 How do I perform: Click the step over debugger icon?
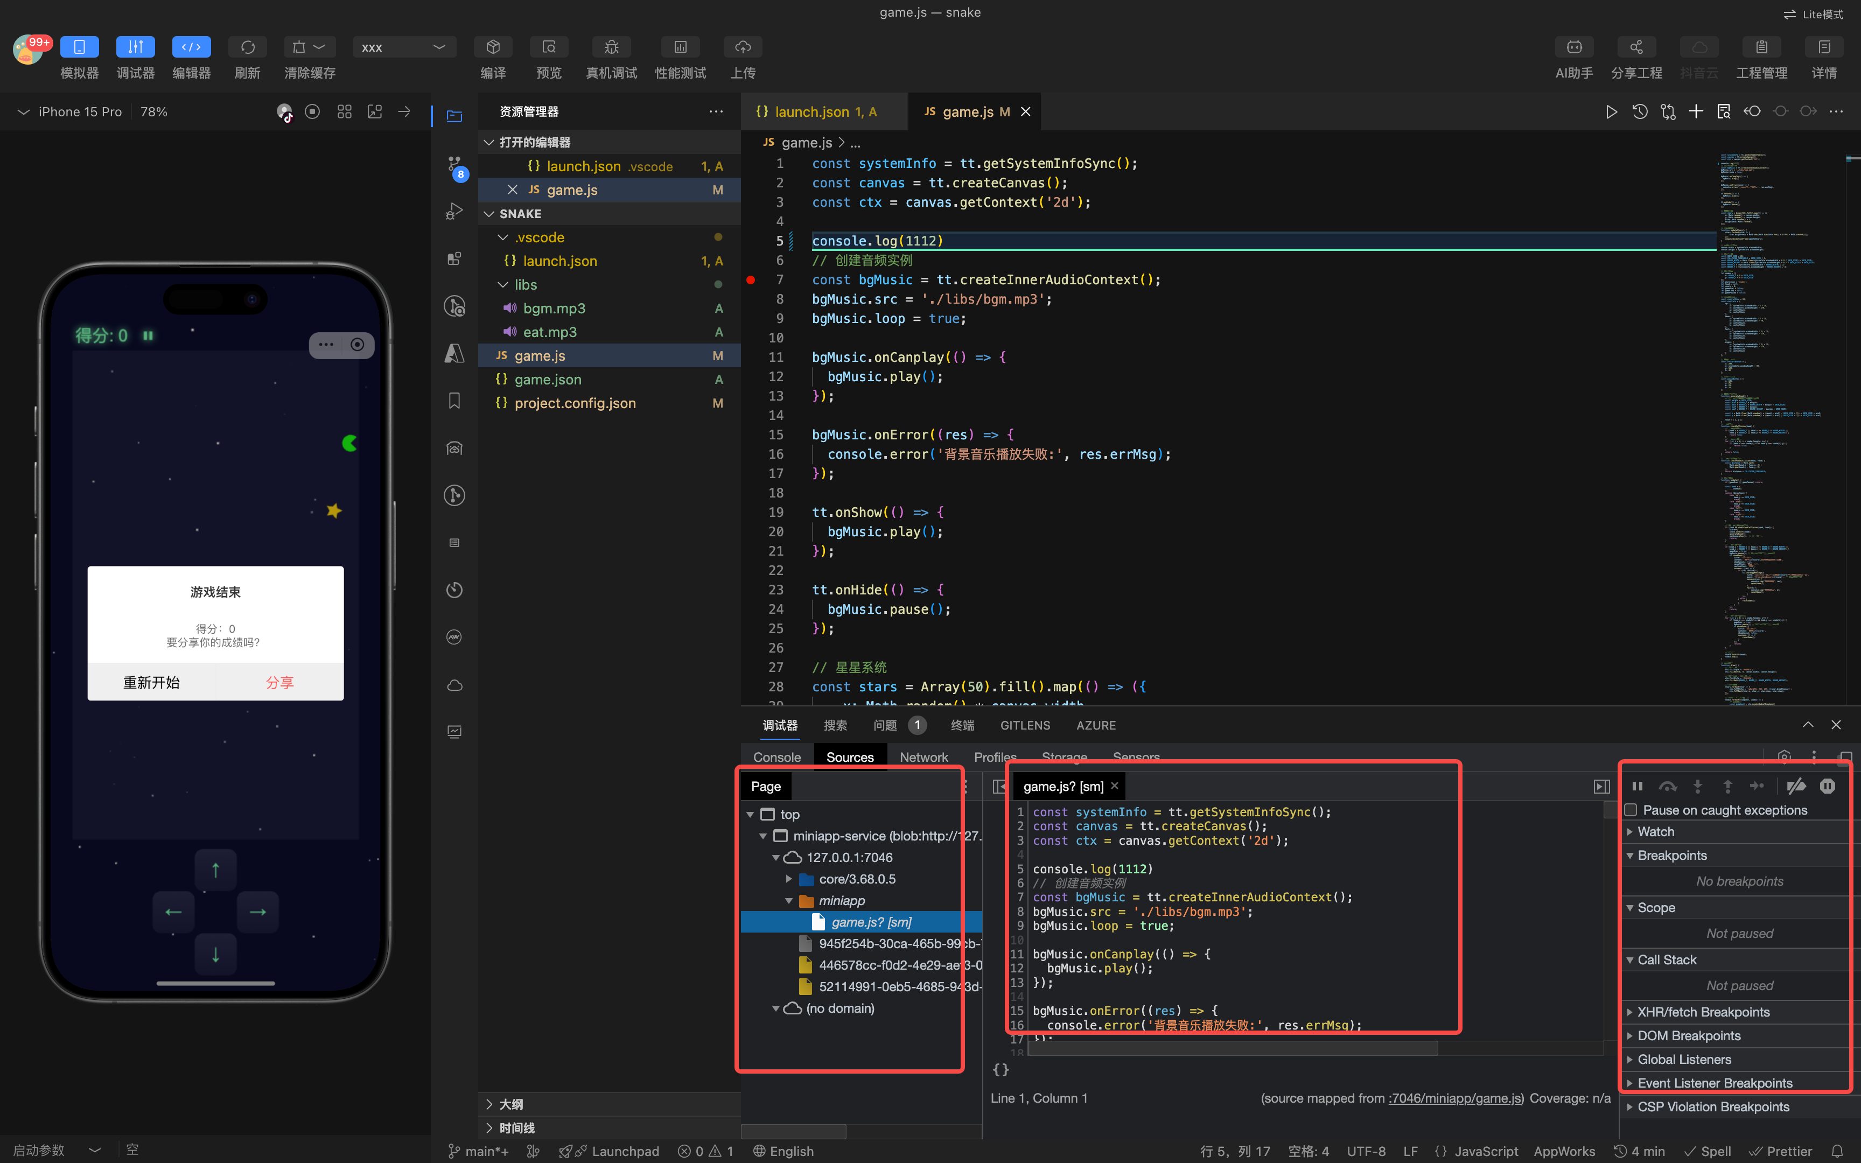pyautogui.click(x=1667, y=786)
